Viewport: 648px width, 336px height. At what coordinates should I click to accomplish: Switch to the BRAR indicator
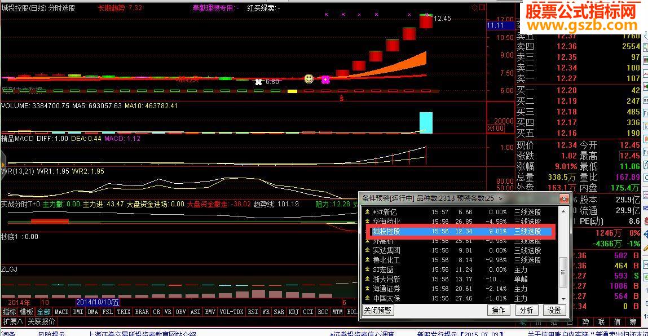(142, 312)
